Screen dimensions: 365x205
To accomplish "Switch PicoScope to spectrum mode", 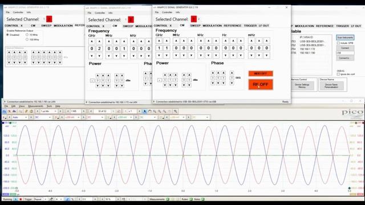I will [14, 112].
